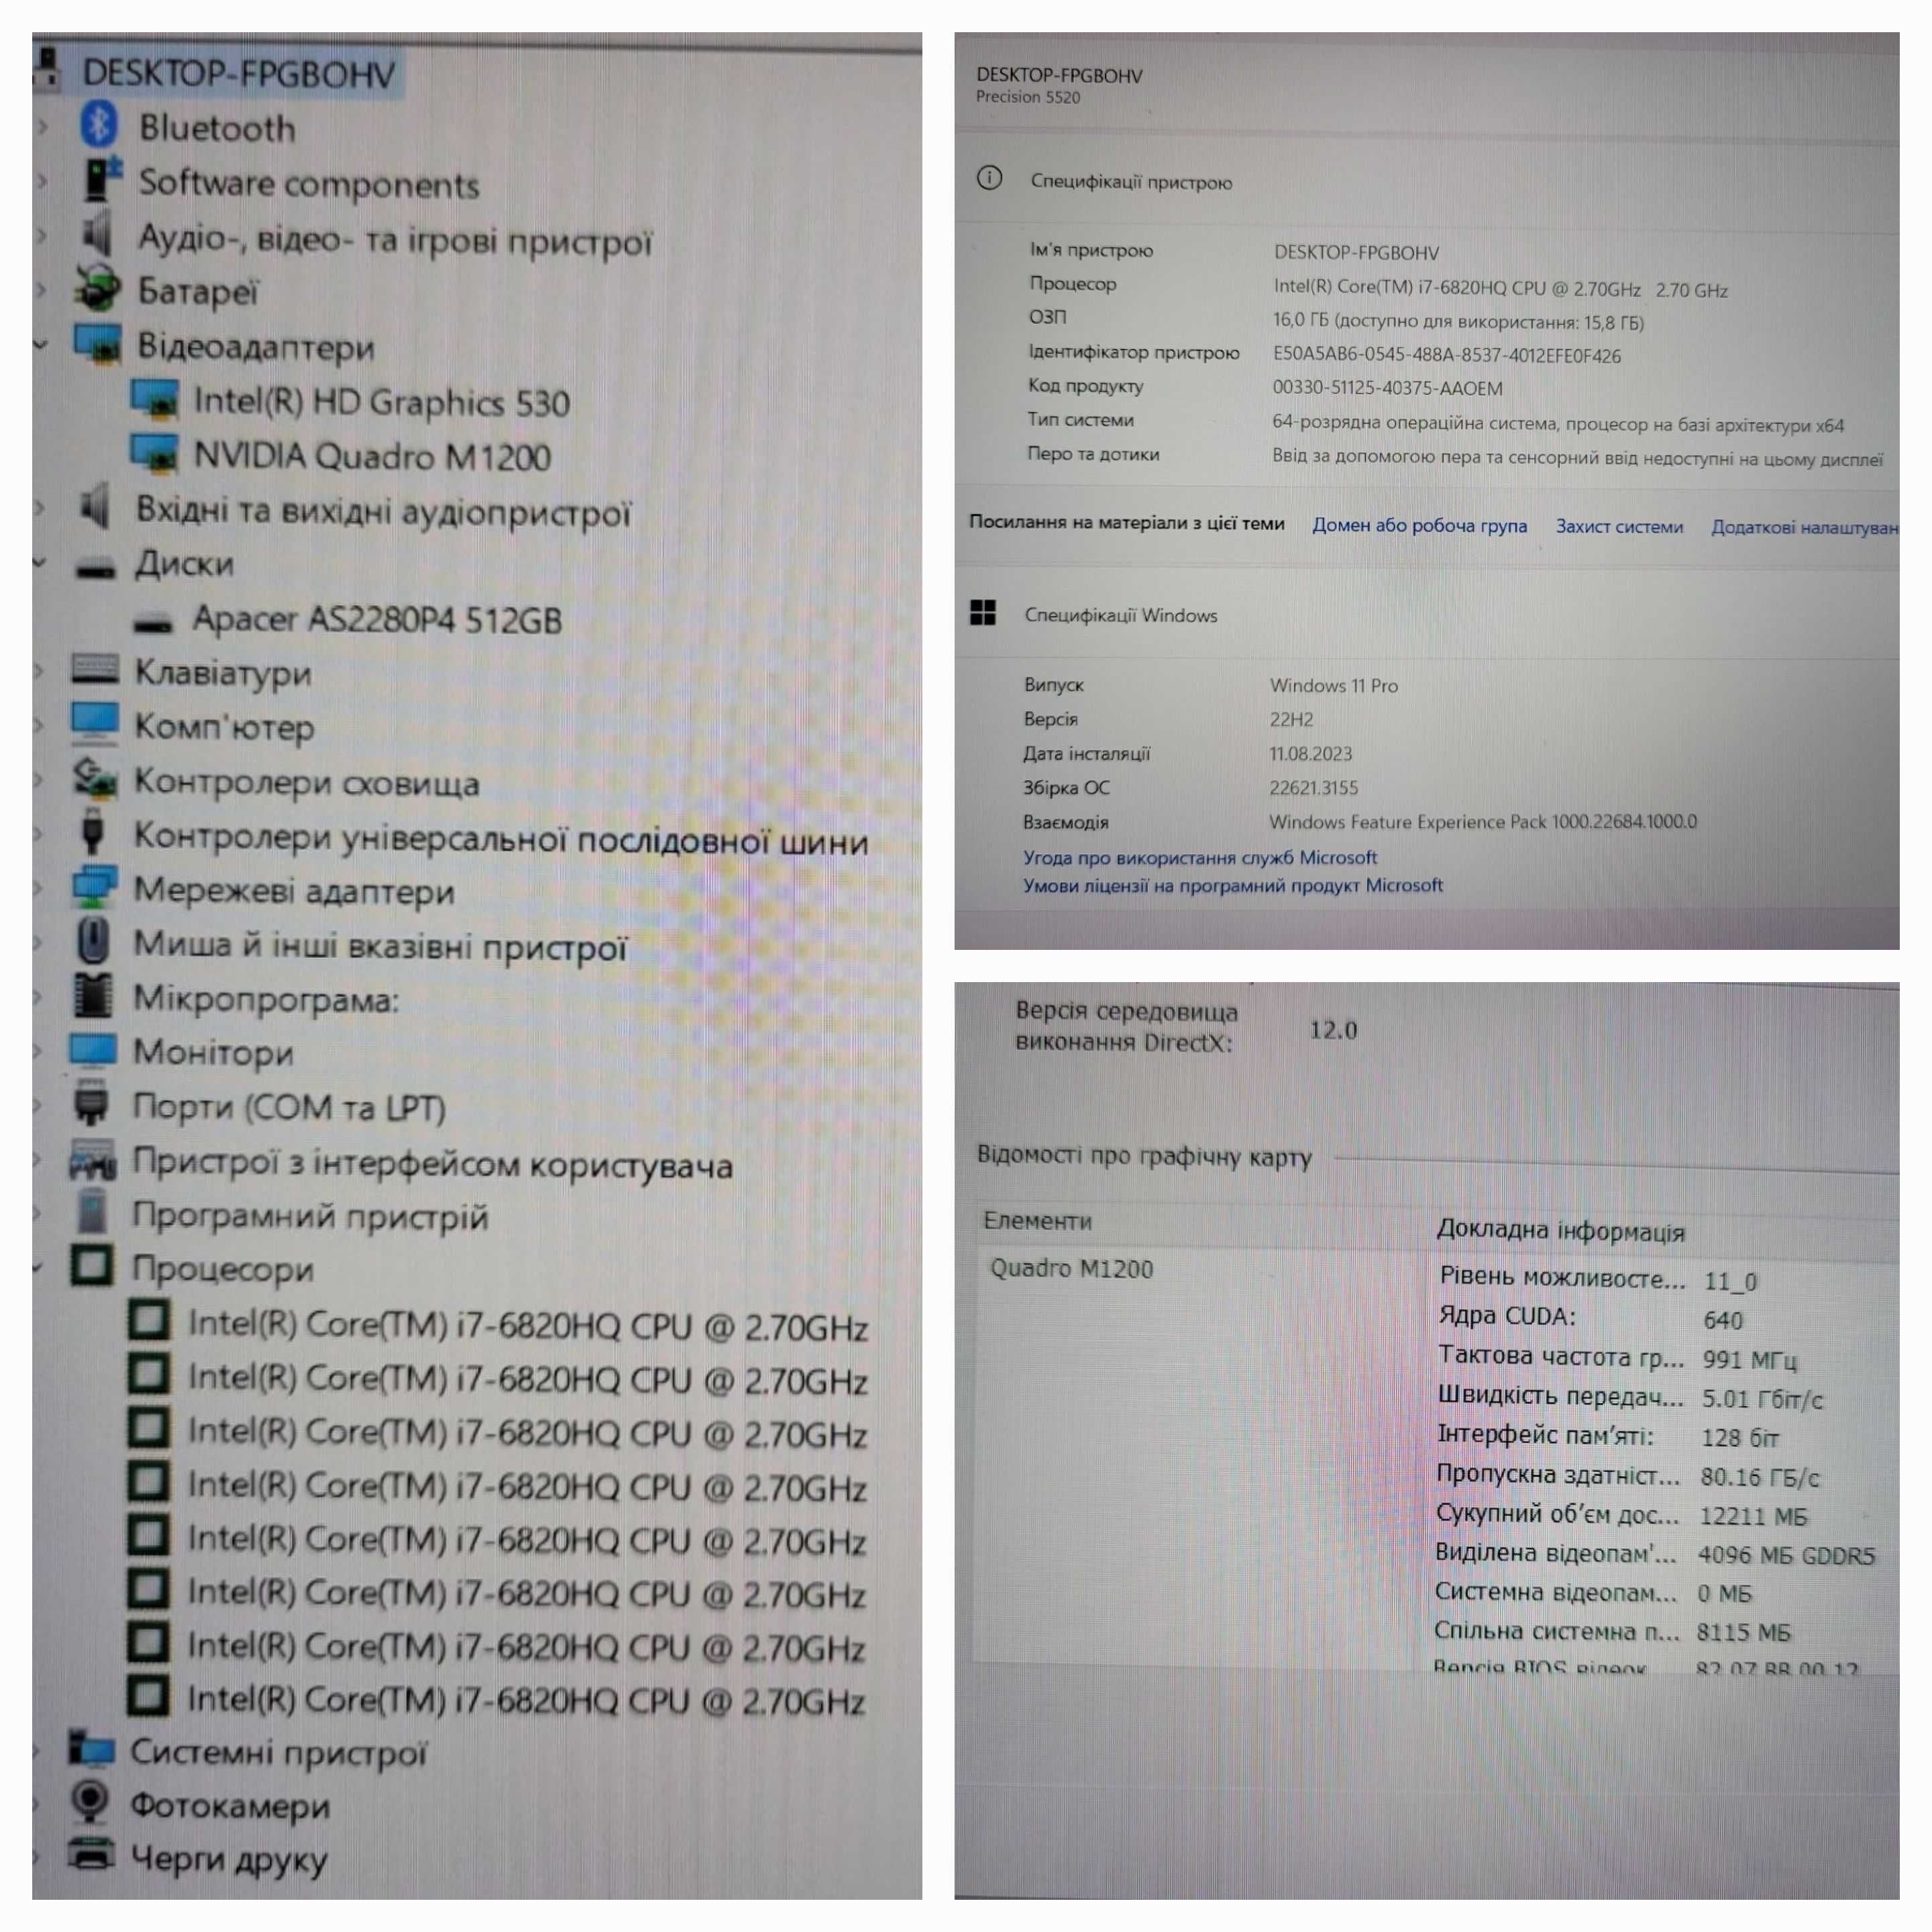The image size is (1932, 1932).
Task: Select Quadro M1200 in the Елементи list
Action: pos(1071,1268)
